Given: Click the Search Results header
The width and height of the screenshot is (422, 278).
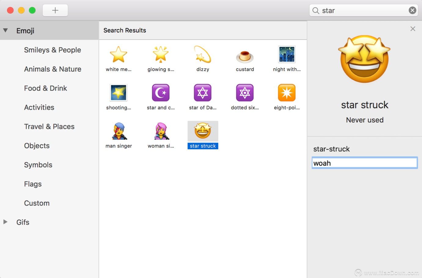Looking at the screenshot, I should pos(125,30).
